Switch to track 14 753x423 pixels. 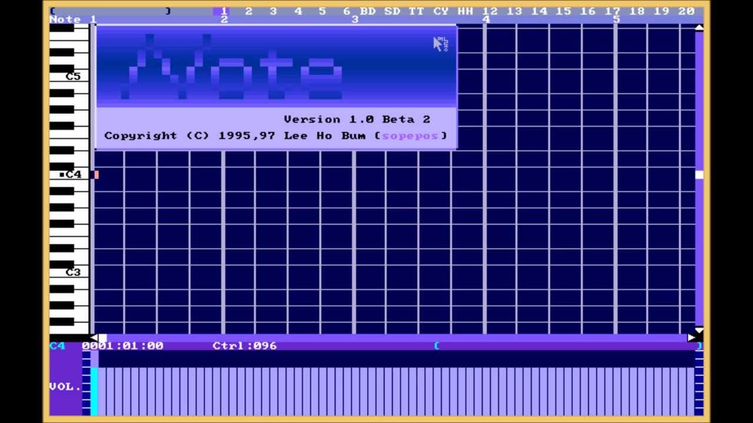[x=539, y=11]
